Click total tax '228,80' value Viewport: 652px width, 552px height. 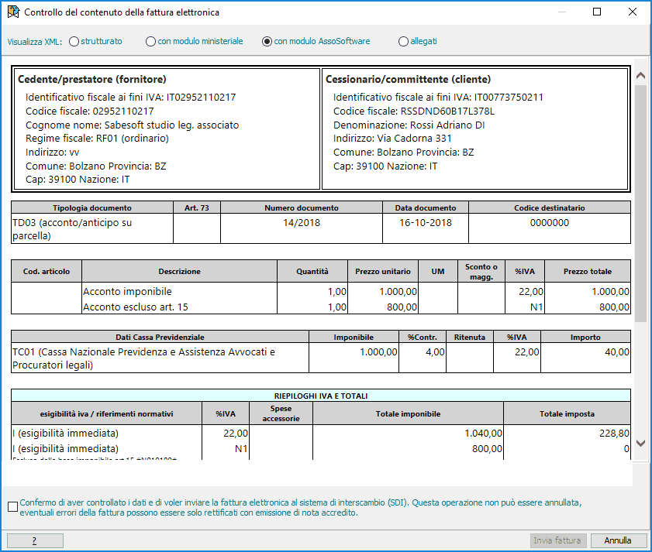(614, 434)
